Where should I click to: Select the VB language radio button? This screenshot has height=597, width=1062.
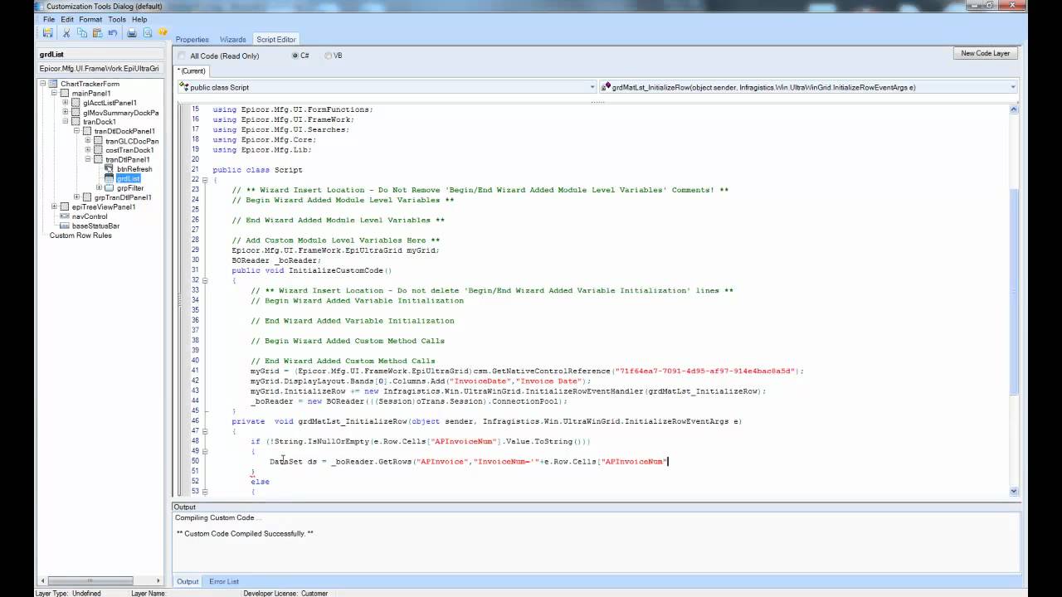[x=329, y=56]
